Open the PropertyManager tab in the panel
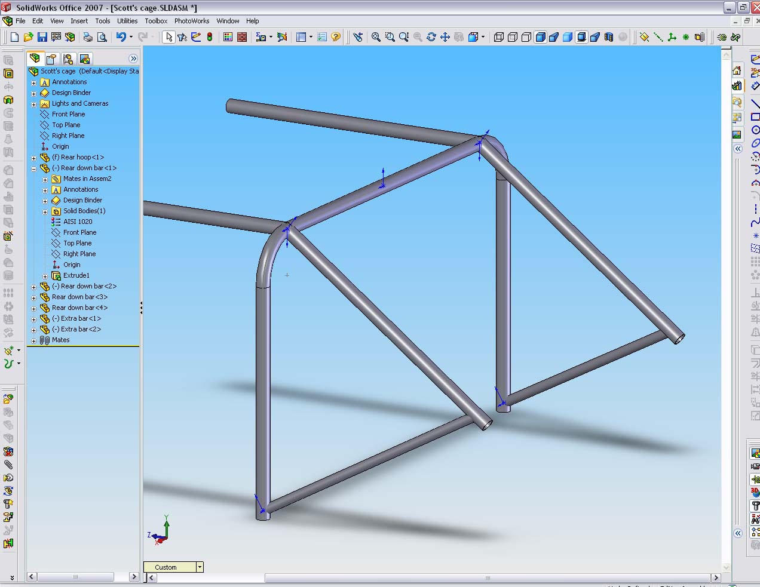This screenshot has height=587, width=760. pyautogui.click(x=51, y=59)
